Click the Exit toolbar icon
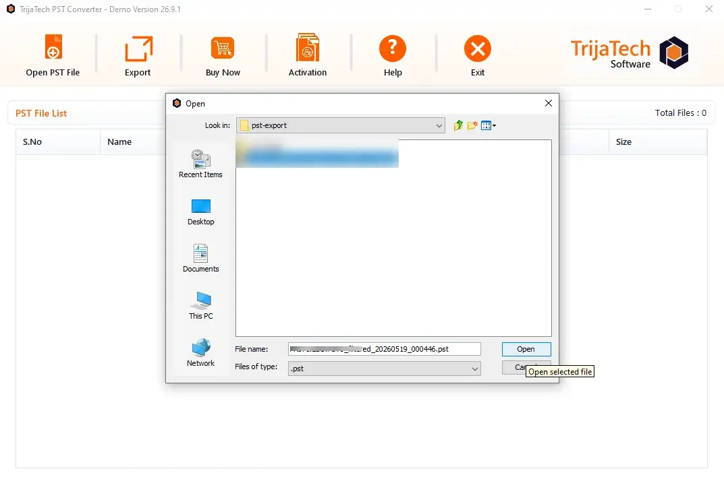The width and height of the screenshot is (724, 477). coord(478,49)
